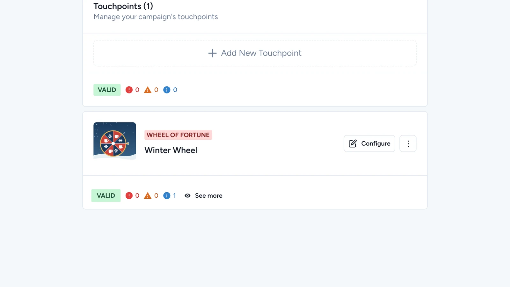Click the orange warning icon in Touchpoints summary

point(148,90)
